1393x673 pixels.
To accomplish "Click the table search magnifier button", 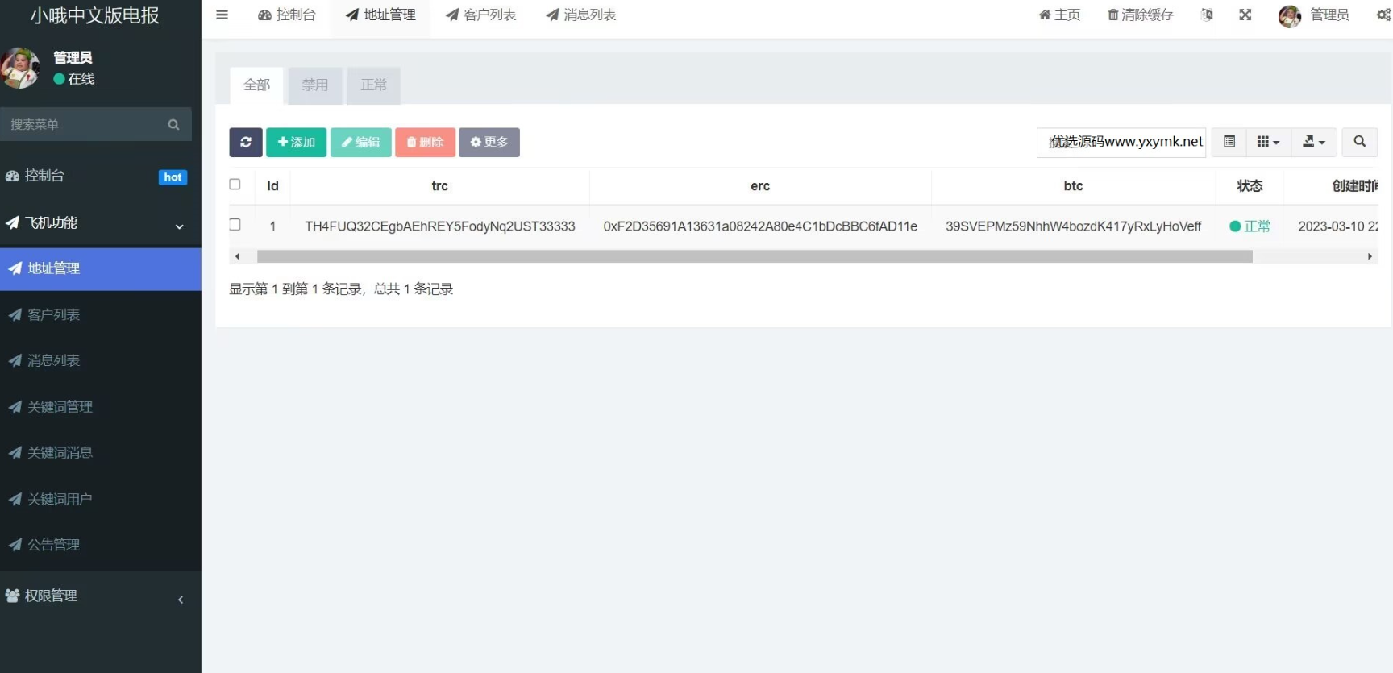I will click(1360, 142).
